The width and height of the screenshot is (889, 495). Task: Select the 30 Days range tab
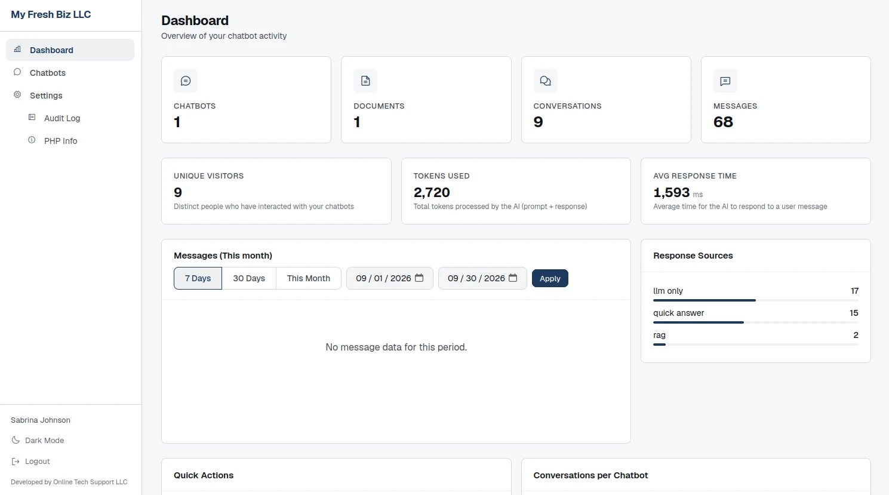point(249,278)
